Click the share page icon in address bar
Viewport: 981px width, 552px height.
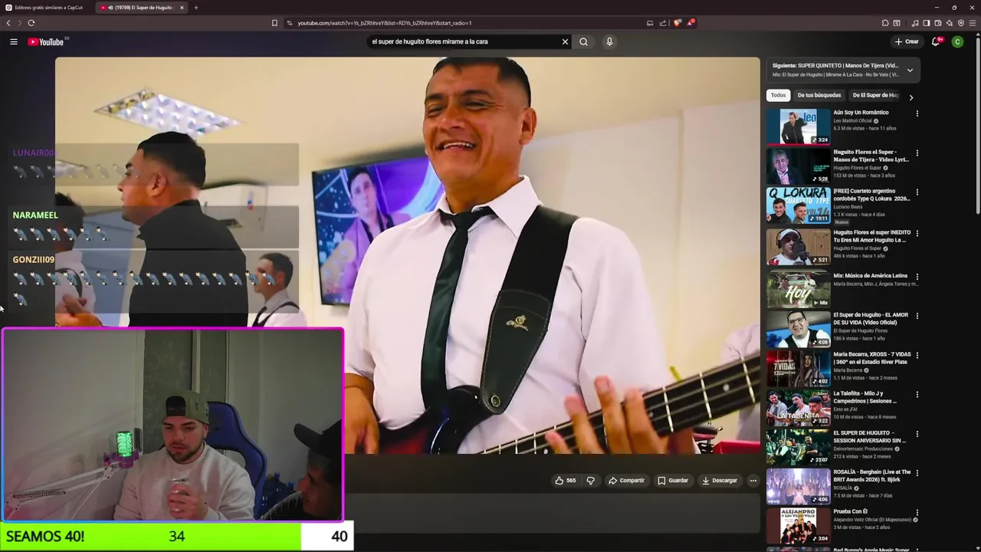(663, 23)
